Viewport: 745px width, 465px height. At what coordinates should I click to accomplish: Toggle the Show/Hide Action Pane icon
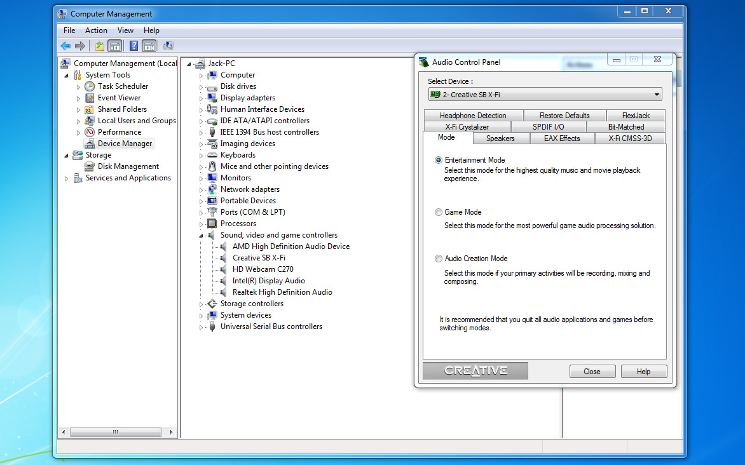pyautogui.click(x=149, y=46)
